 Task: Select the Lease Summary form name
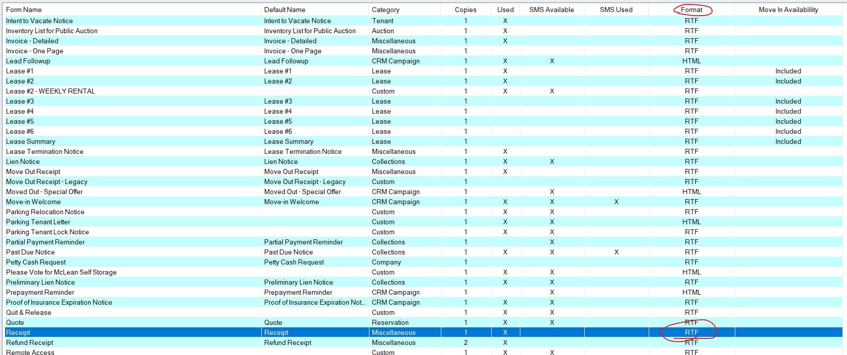(31, 141)
